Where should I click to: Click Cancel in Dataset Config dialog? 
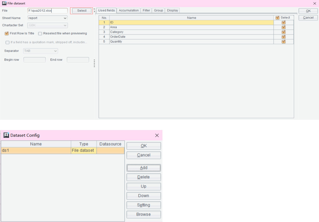coord(144,155)
